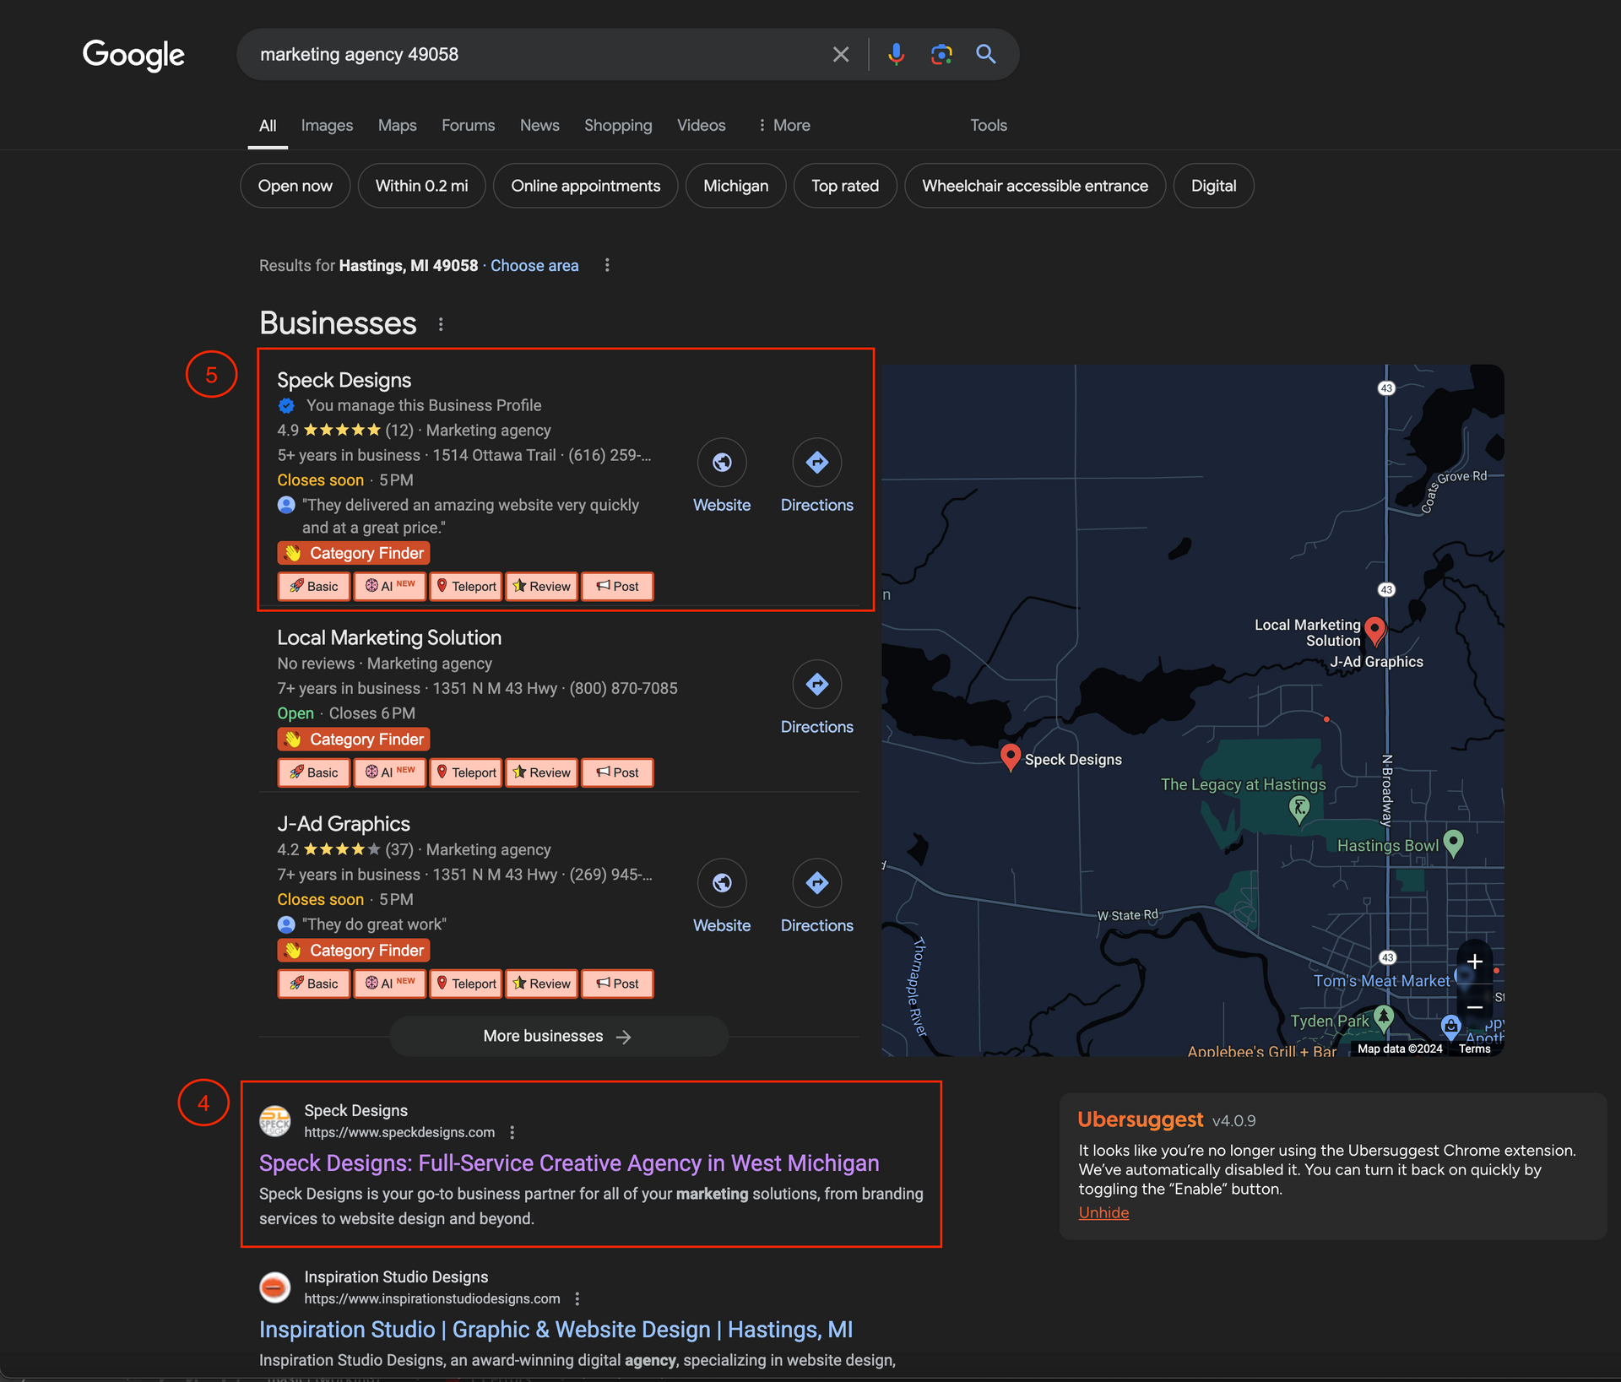
Task: Open speckdesigns.com result options menu
Action: (x=512, y=1133)
